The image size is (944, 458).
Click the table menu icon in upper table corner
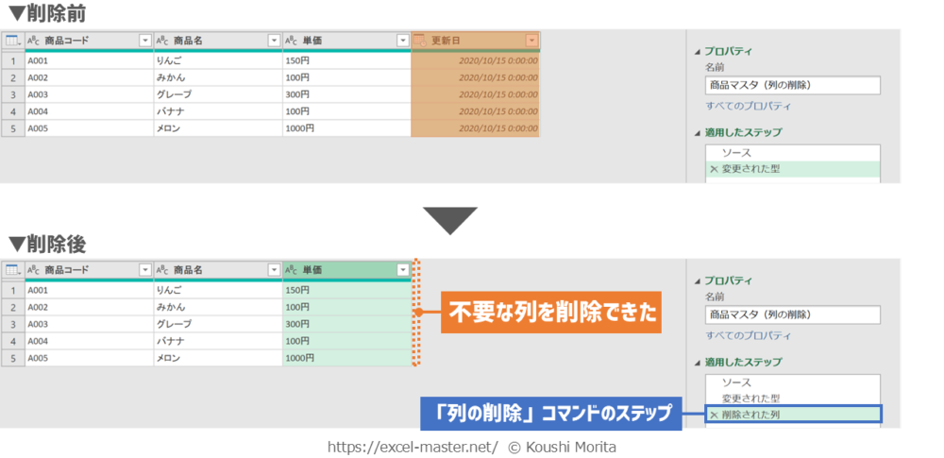tap(13, 41)
